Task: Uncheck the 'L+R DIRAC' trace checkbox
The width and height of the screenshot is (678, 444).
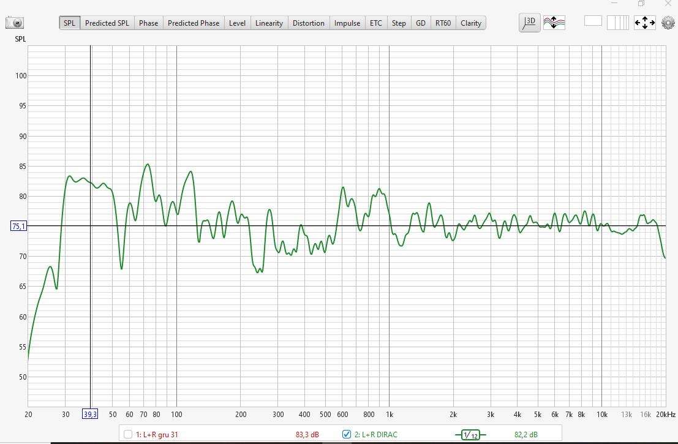Action: (x=347, y=435)
